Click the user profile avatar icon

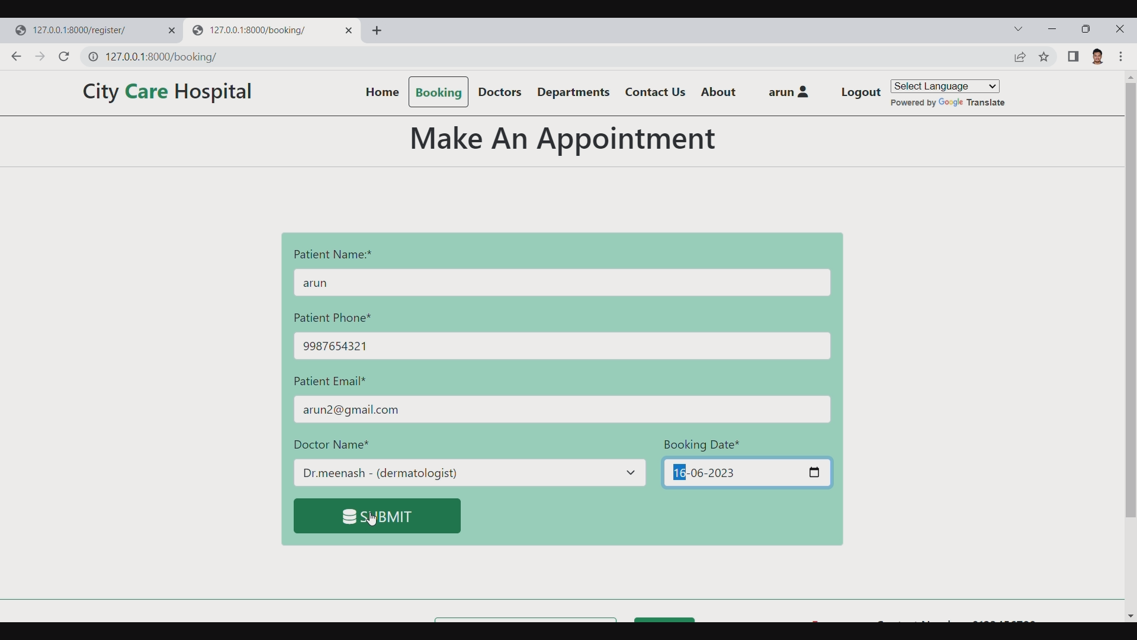(1099, 57)
